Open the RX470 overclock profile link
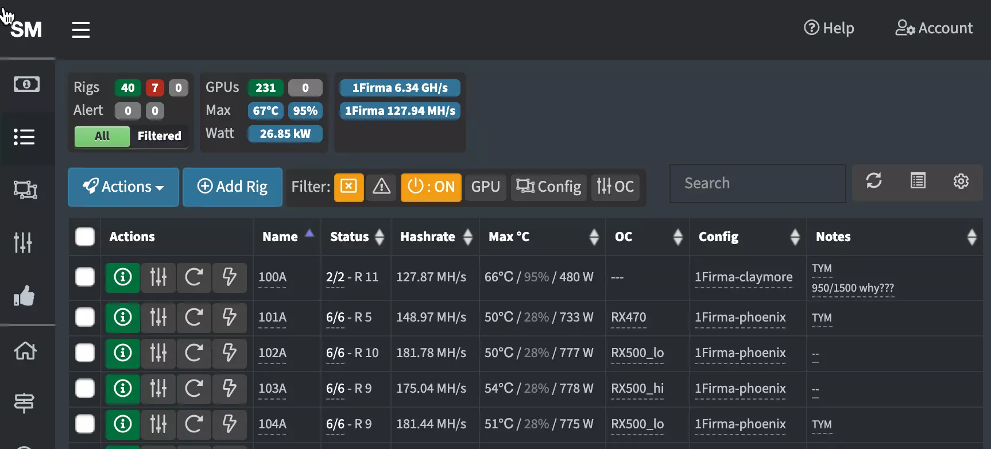Screen dimensions: 991x449 629,318
